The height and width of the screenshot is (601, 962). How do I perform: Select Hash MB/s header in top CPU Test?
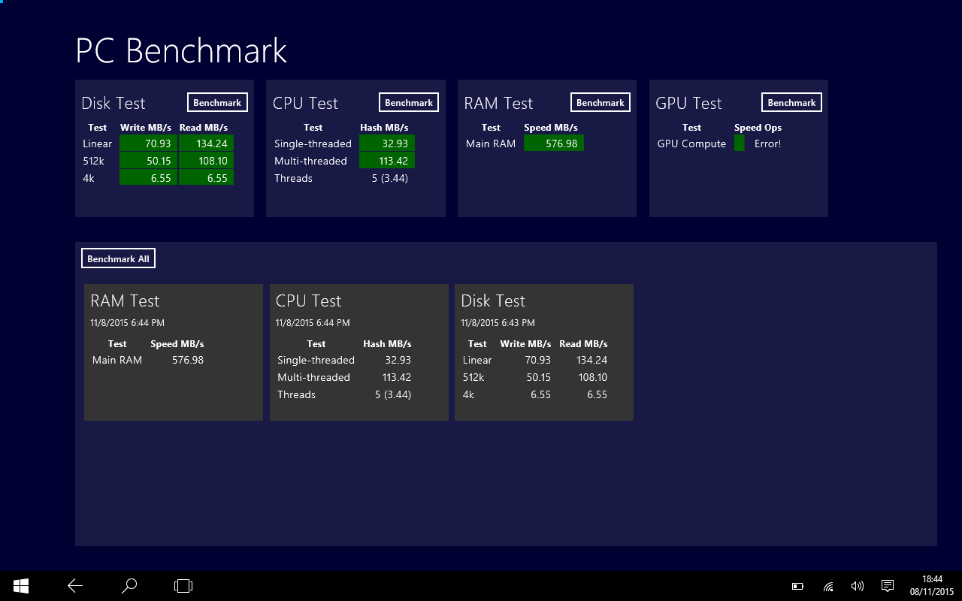click(x=384, y=128)
